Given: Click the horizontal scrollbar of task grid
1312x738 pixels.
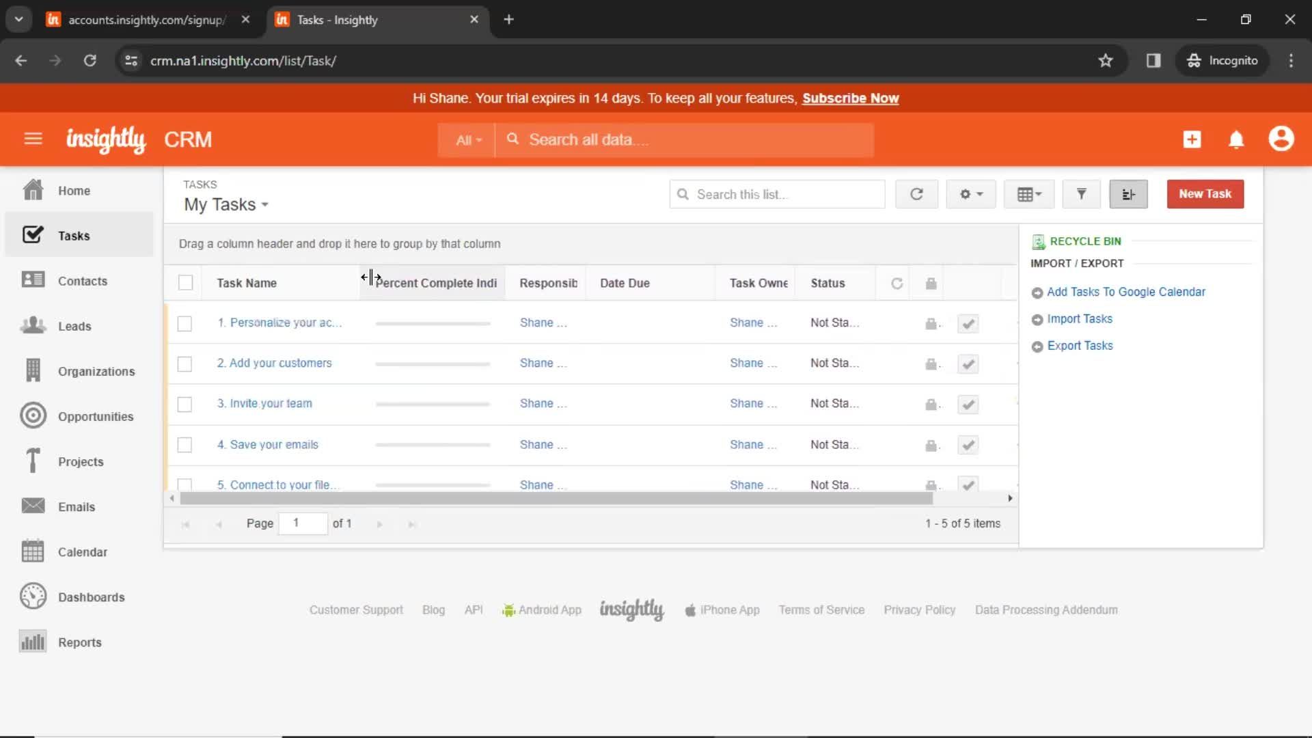Looking at the screenshot, I should tap(556, 498).
